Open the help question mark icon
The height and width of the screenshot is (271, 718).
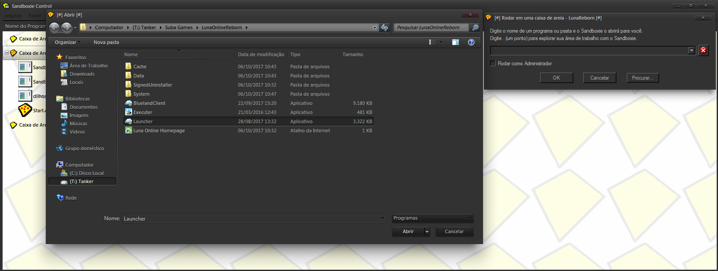(471, 42)
